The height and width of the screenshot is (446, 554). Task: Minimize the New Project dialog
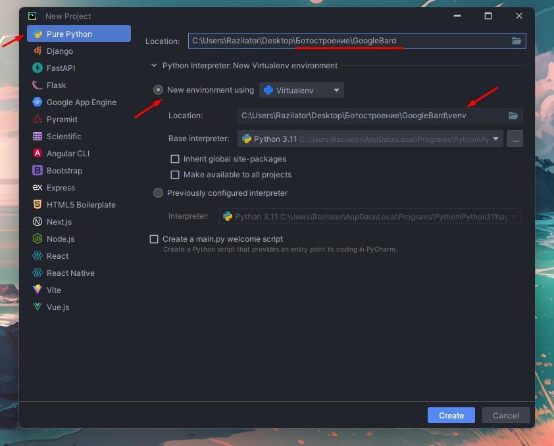click(x=457, y=16)
